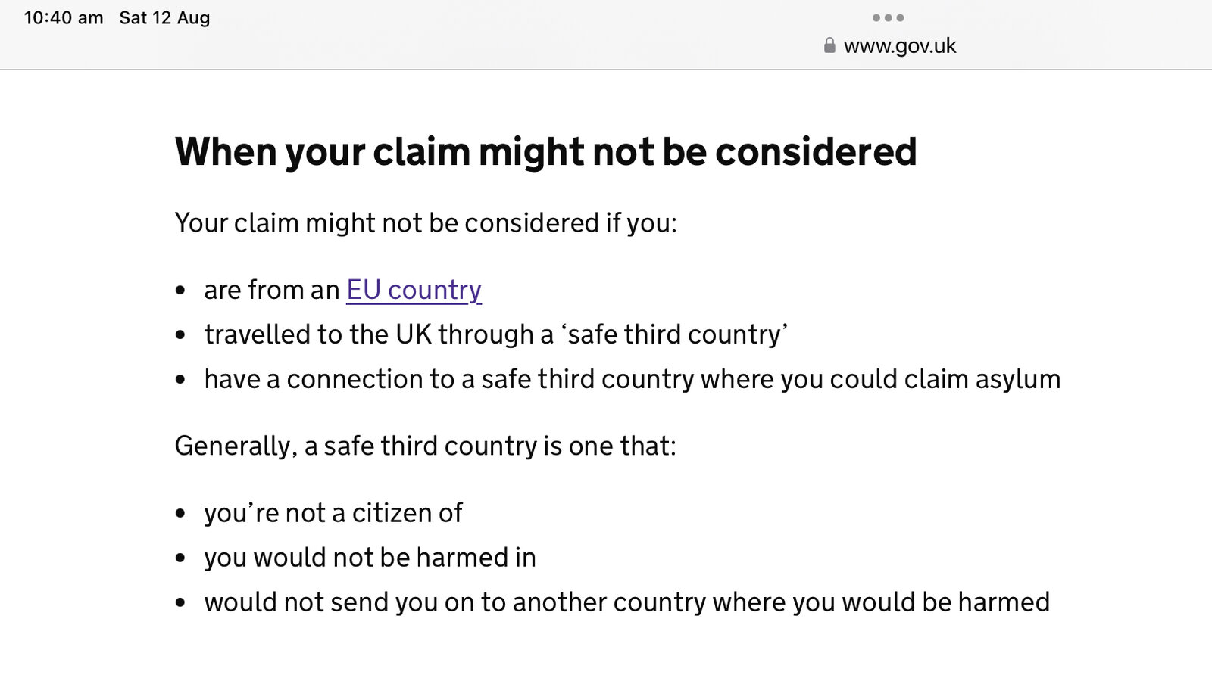
Task: Click the www.gov.uk address text
Action: click(900, 46)
